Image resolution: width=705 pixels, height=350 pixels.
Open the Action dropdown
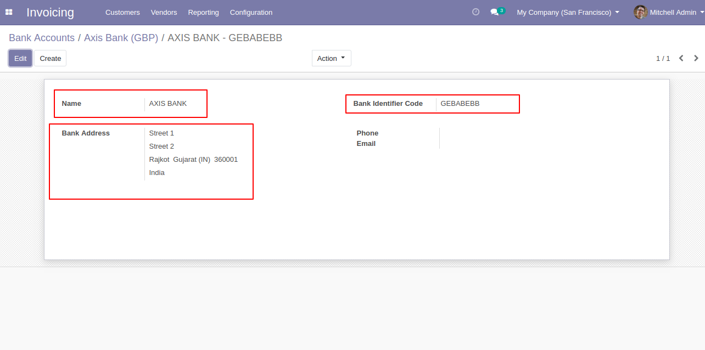tap(331, 58)
